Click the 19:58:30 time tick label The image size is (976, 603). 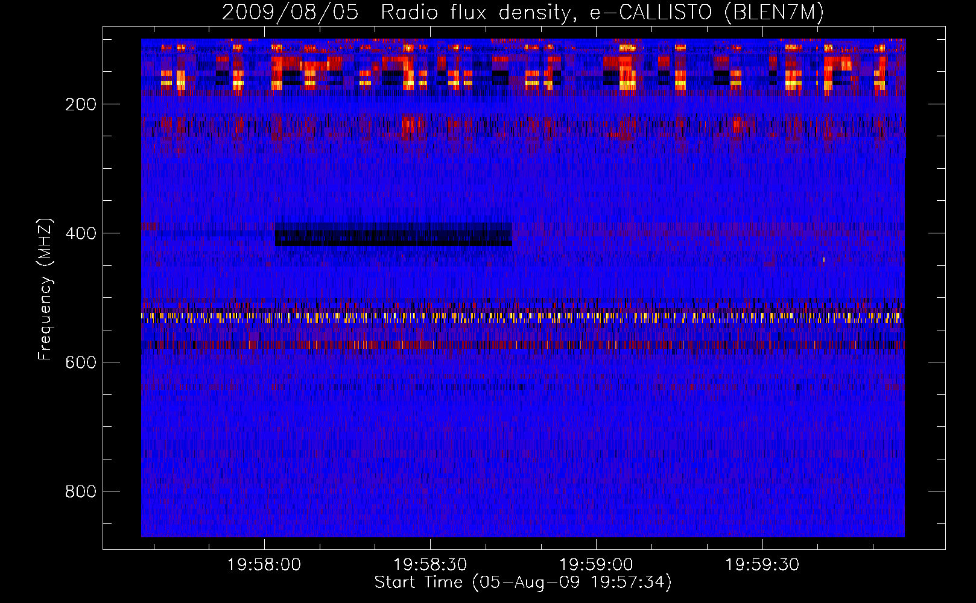[x=430, y=565]
